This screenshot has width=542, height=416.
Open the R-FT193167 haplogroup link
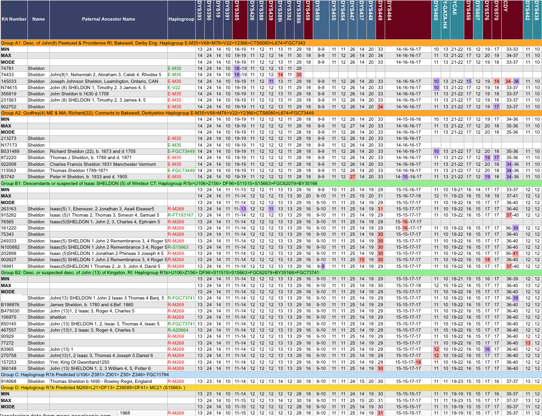pyautogui.click(x=181, y=215)
